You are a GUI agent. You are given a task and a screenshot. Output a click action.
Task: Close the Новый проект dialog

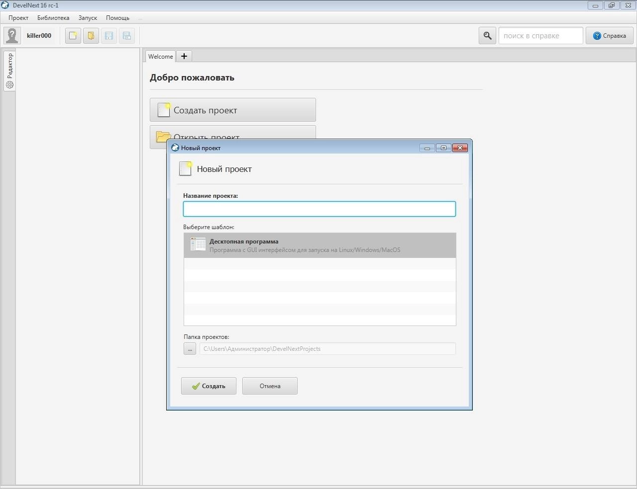pos(460,148)
